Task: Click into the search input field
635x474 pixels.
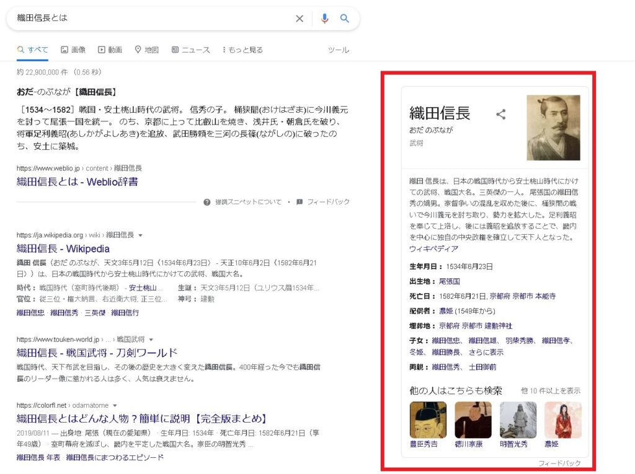Action: click(x=154, y=18)
